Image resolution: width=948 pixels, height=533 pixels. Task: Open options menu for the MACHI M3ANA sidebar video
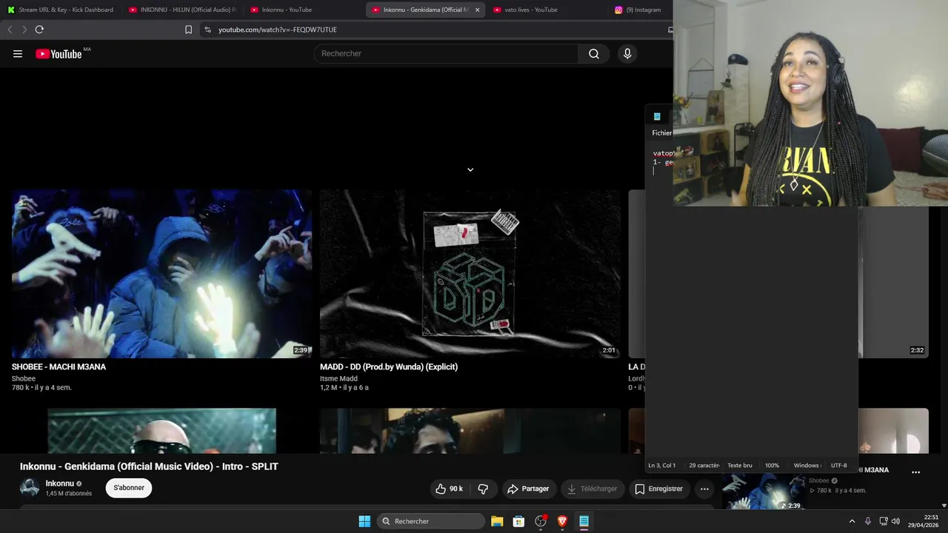coord(915,472)
